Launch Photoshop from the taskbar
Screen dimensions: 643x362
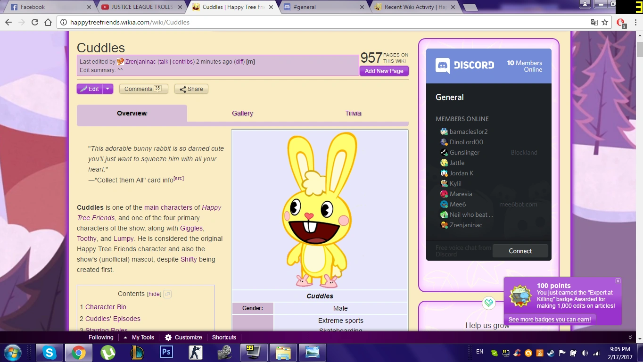(166, 353)
